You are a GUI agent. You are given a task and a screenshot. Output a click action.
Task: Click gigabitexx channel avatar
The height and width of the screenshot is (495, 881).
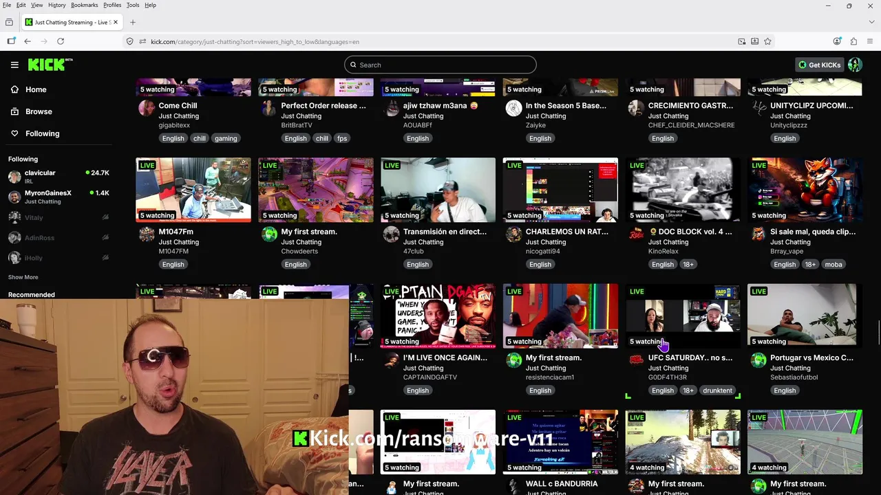pyautogui.click(x=147, y=108)
